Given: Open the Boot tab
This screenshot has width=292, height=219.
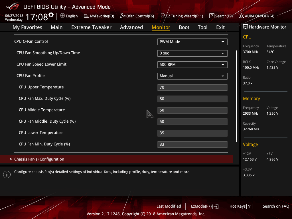Looking at the screenshot, I should point(184,27).
